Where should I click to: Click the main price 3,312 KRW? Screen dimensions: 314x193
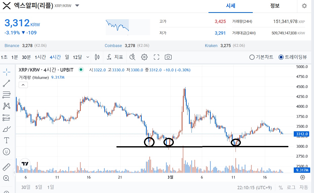click(x=22, y=23)
